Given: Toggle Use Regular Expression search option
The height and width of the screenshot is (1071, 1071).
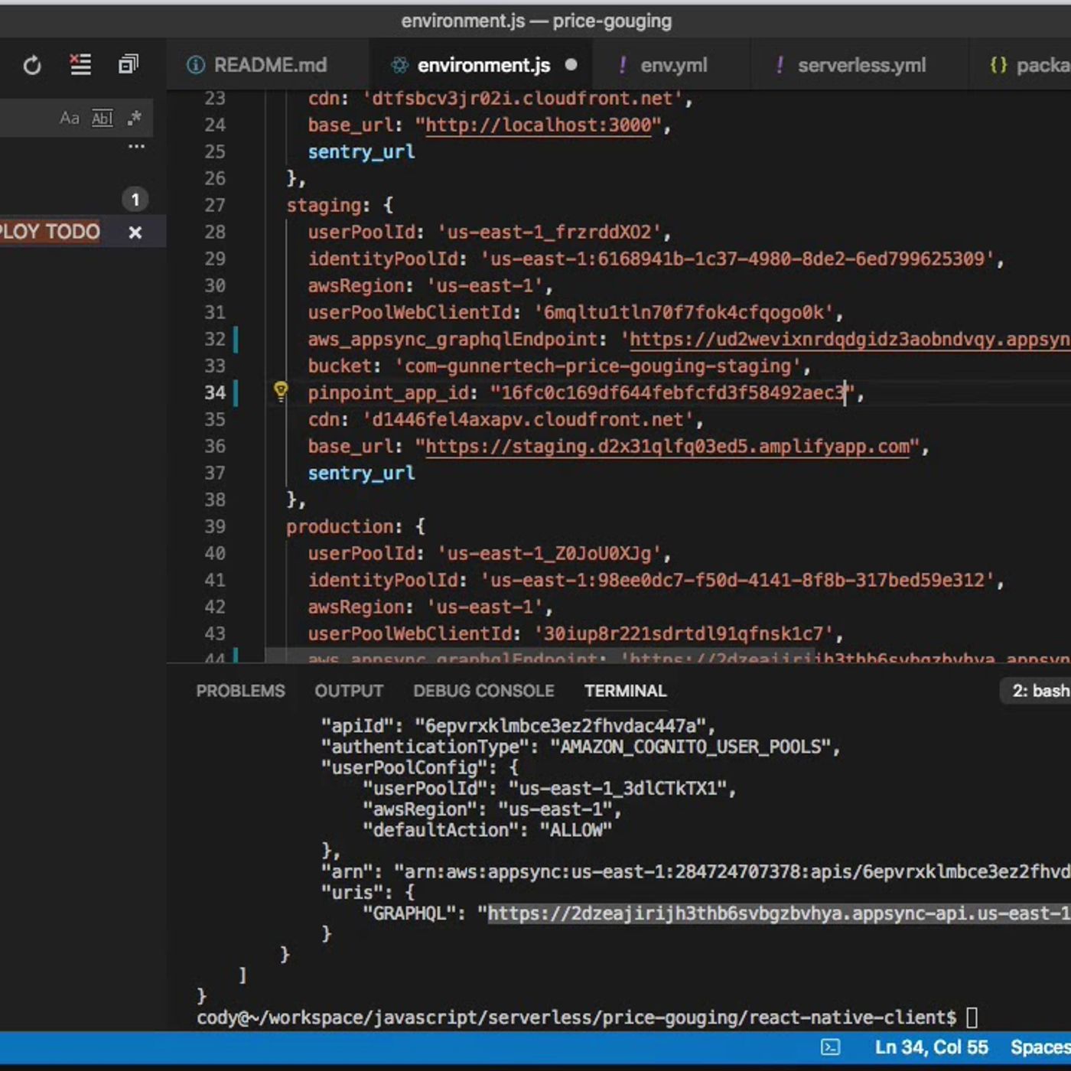Looking at the screenshot, I should 135,118.
